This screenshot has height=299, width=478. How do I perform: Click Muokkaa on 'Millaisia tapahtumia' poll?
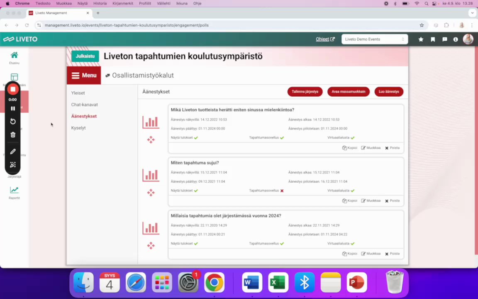tap(371, 254)
